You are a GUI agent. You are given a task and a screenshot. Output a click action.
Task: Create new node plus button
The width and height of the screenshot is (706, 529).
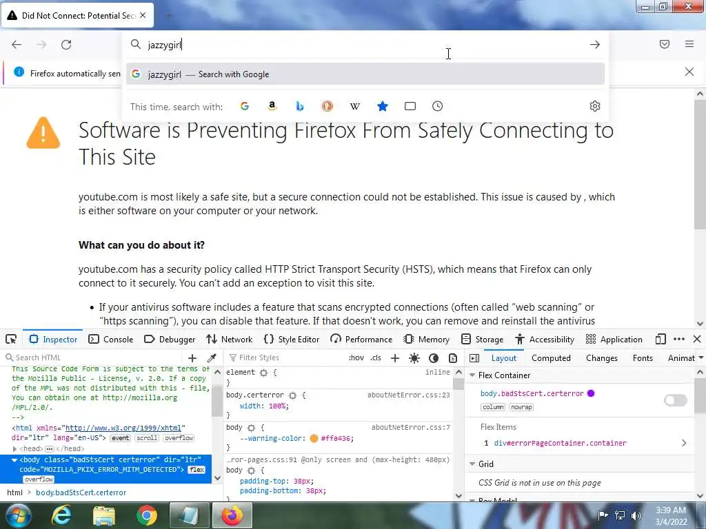click(x=192, y=358)
